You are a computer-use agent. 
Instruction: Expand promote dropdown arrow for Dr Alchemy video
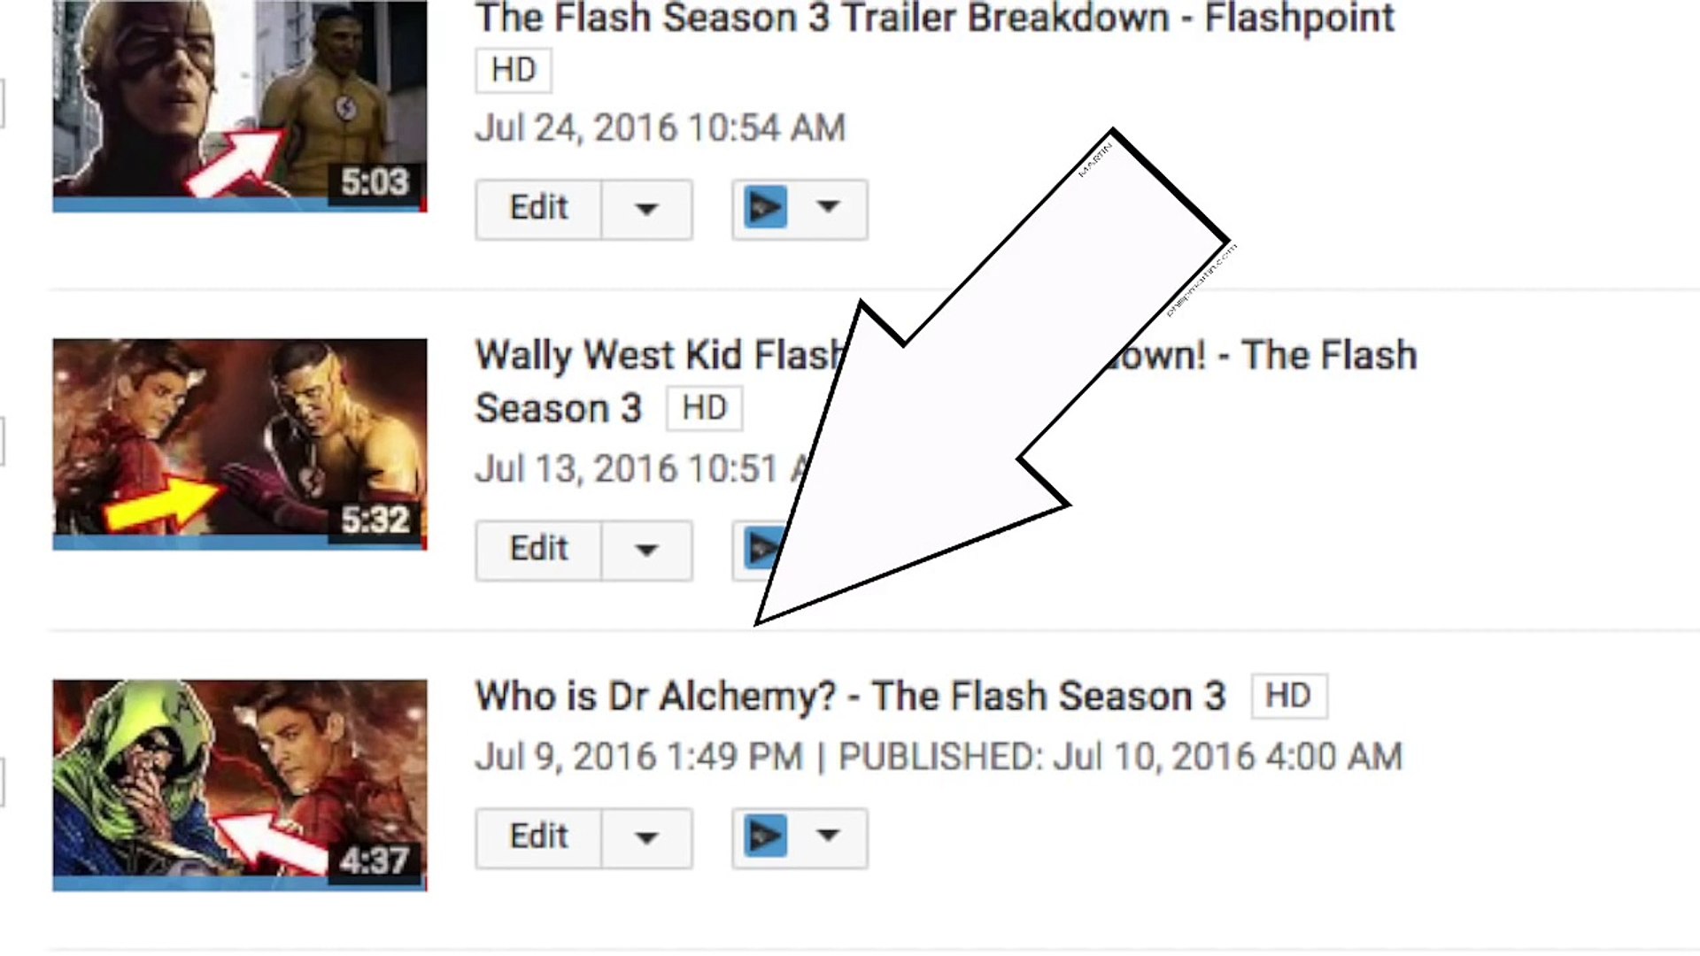click(828, 836)
